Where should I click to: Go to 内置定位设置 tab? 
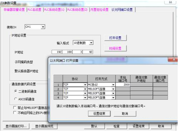(99, 10)
